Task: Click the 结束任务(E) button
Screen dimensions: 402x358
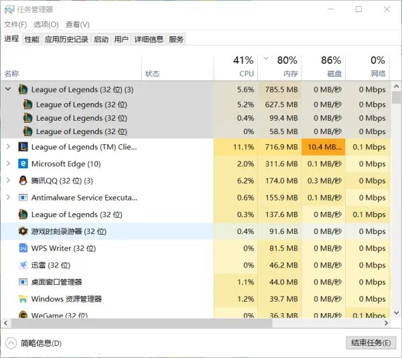Action: (x=371, y=343)
